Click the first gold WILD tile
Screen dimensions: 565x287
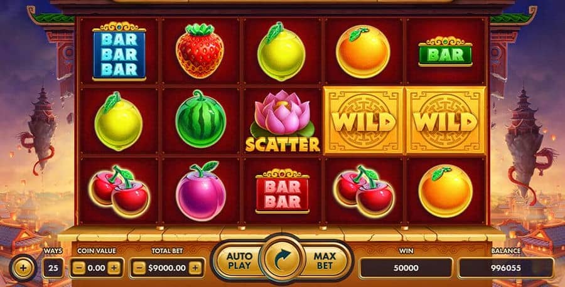pos(364,120)
